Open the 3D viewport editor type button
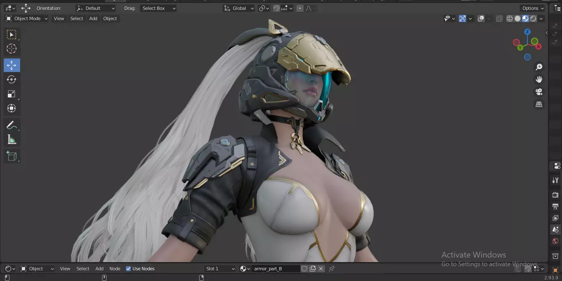 (10, 8)
